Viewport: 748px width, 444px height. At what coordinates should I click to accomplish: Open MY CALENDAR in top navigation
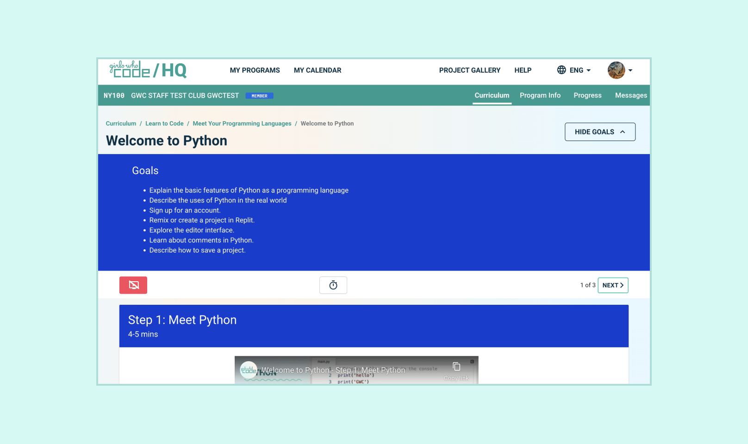click(x=318, y=70)
